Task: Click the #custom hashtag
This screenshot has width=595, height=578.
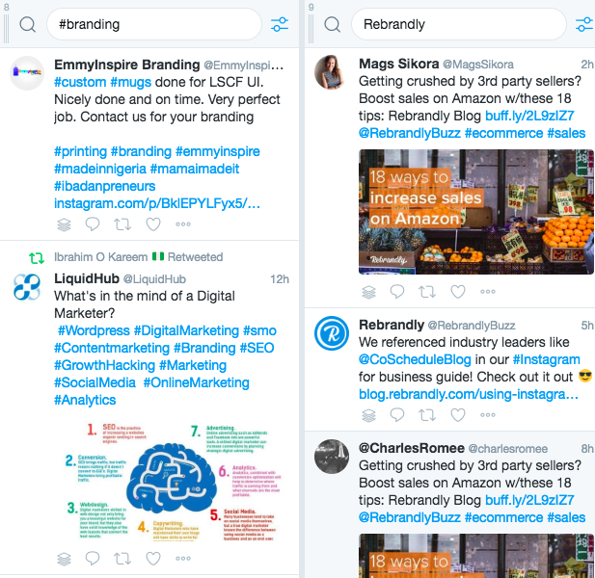Action: [x=80, y=82]
